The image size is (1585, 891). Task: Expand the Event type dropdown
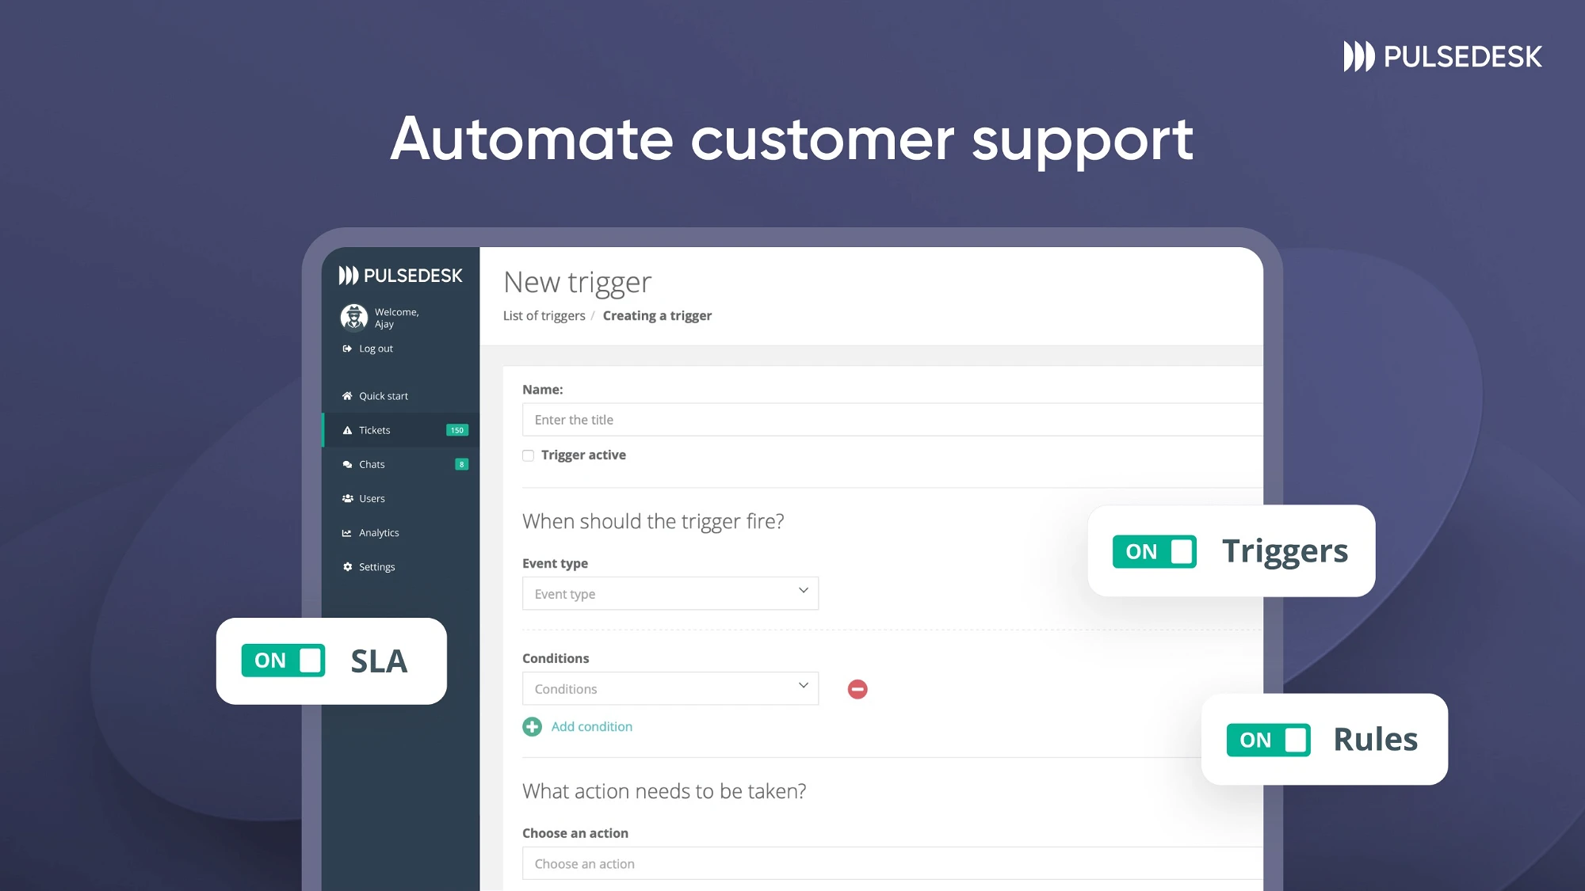pyautogui.click(x=670, y=593)
